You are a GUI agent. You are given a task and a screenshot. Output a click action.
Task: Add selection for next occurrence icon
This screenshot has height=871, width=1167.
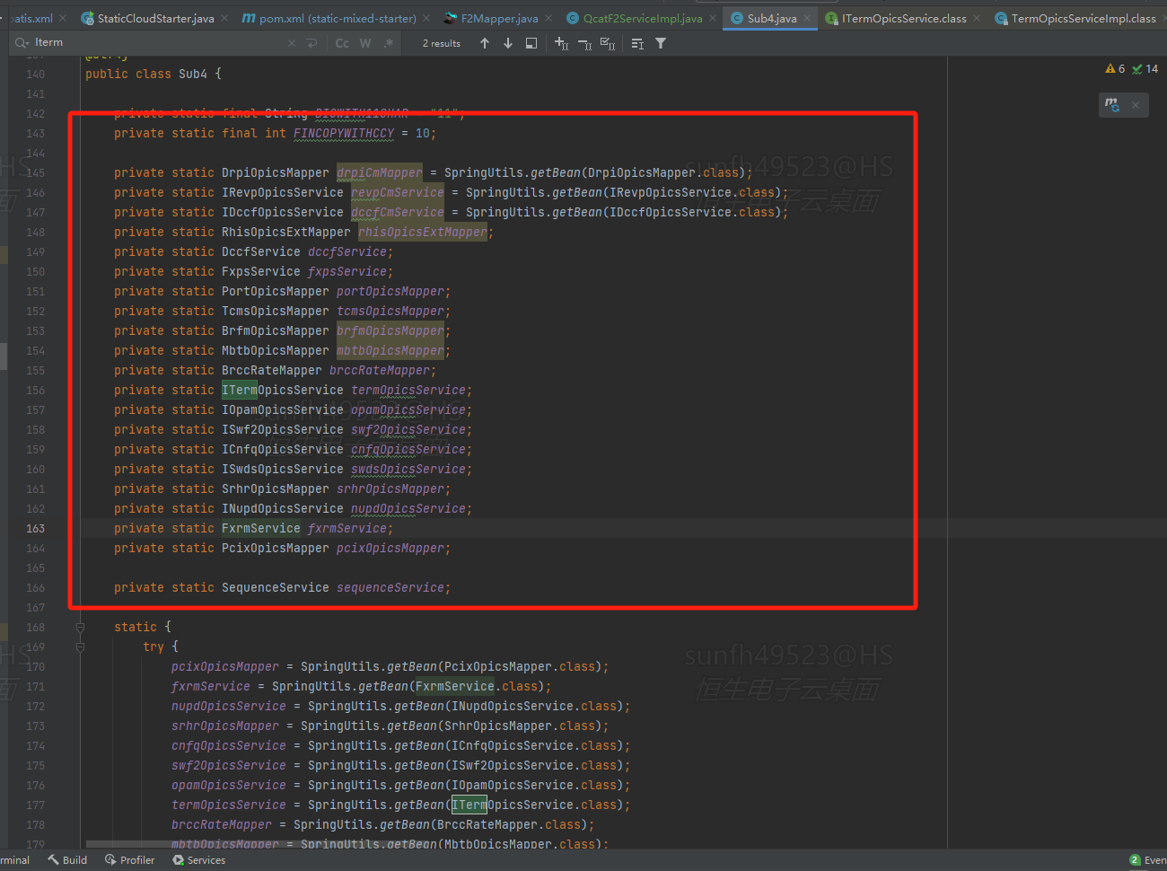coord(561,43)
